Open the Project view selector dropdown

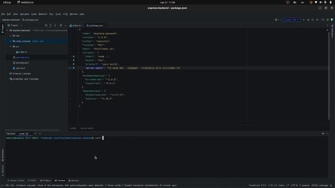point(15,26)
